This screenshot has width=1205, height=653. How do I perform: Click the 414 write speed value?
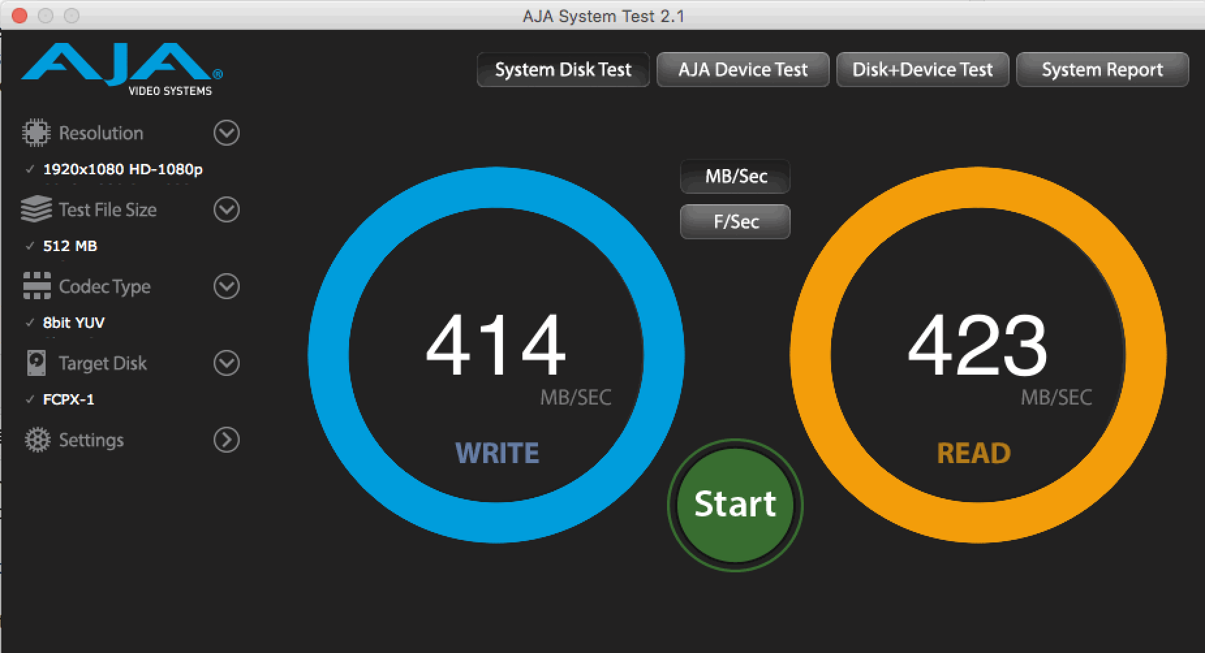(496, 345)
